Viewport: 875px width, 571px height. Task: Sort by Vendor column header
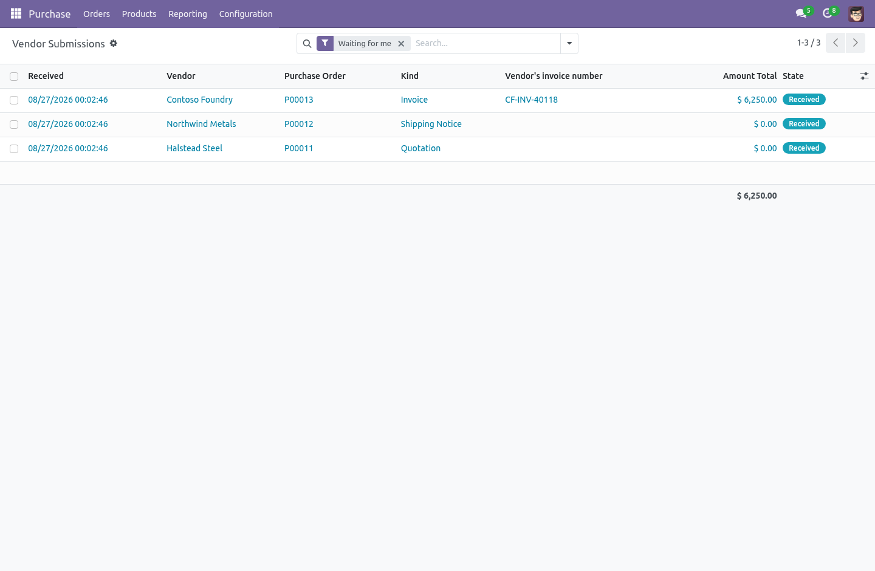181,76
